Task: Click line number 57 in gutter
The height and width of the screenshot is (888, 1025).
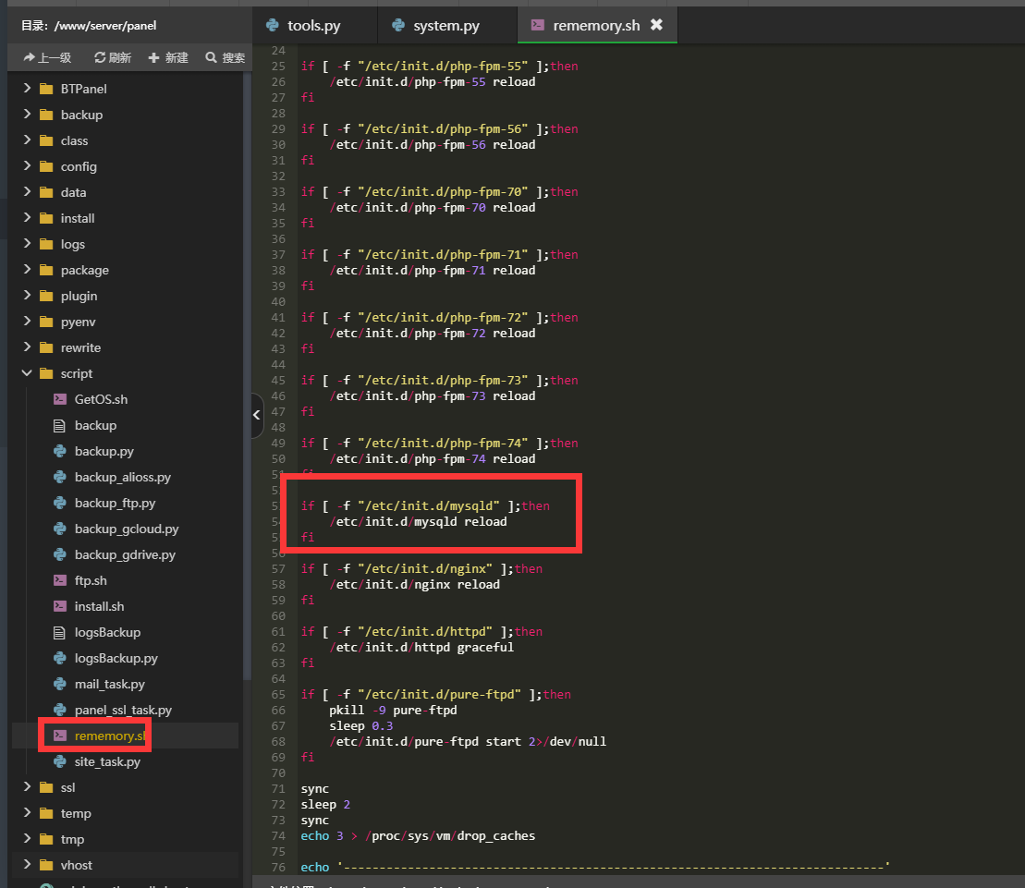Action: (x=278, y=568)
